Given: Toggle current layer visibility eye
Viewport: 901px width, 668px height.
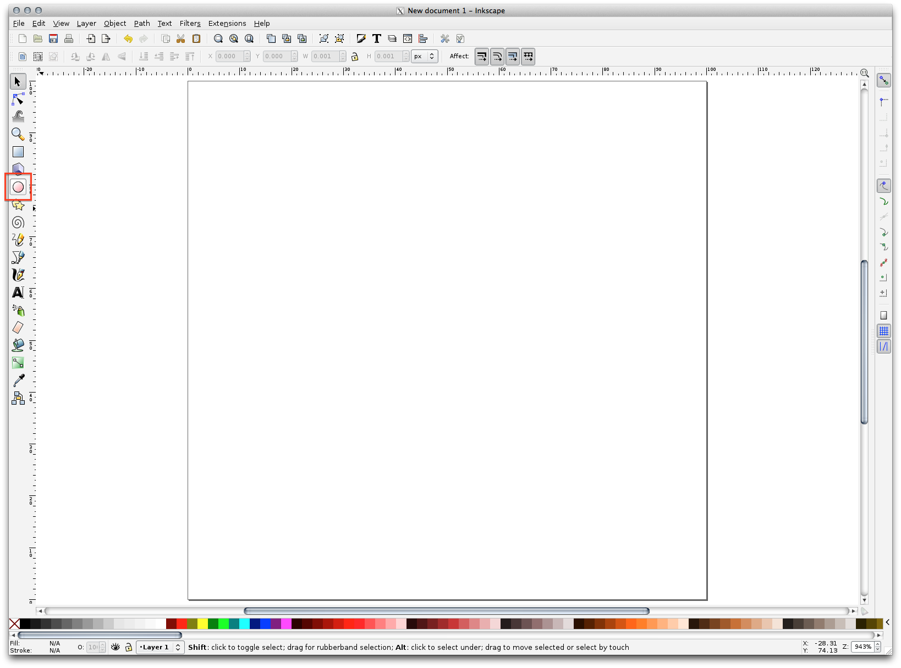Looking at the screenshot, I should 115,647.
